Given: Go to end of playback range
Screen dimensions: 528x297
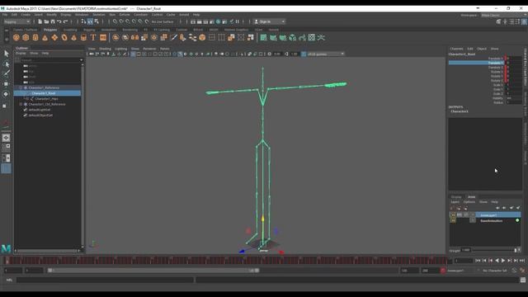Looking at the screenshot, I should click(522, 261).
